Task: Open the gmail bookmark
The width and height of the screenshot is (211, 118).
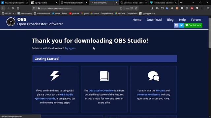Action: coord(85,13)
